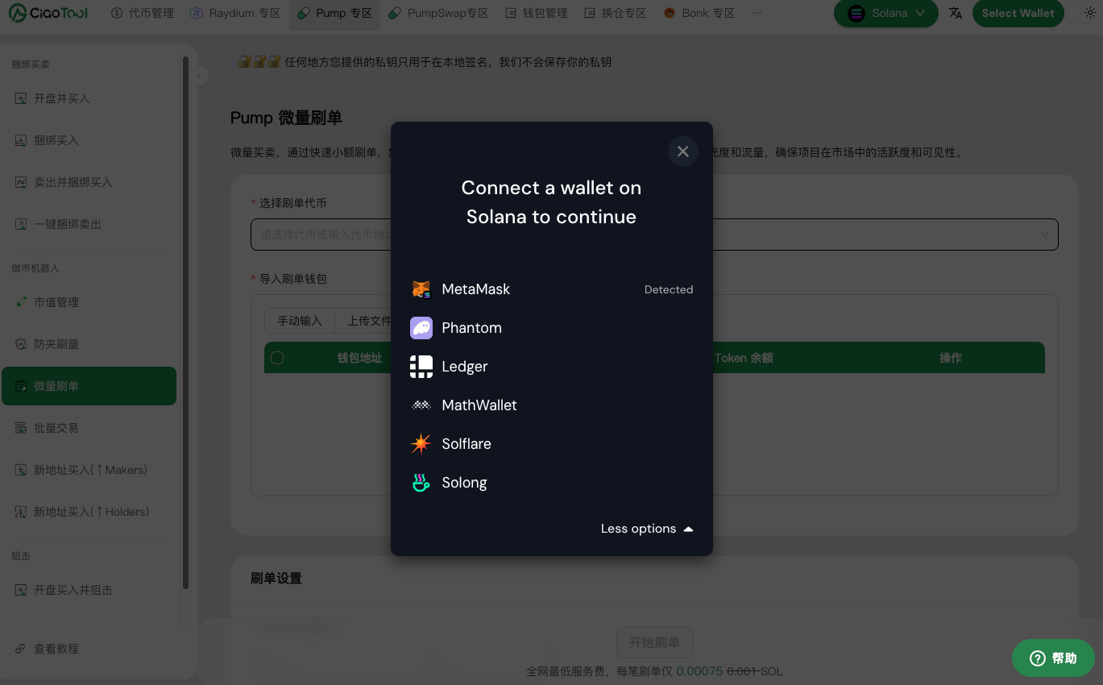Select the MetaMask fox wallet icon
Screen dimensions: 1103x685
point(421,289)
